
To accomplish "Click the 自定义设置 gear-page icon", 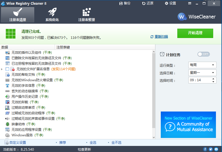I will click(x=7, y=143).
